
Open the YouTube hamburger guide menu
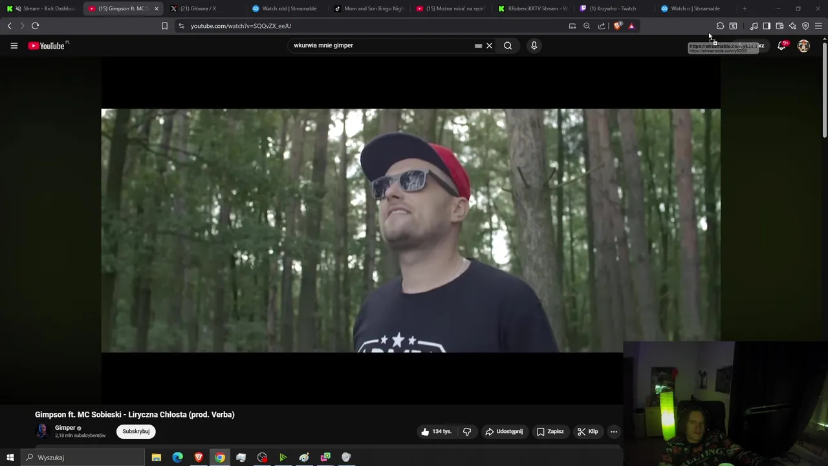[x=14, y=45]
